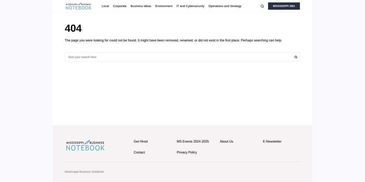Image resolution: width=365 pixels, height=182 pixels.
Task: Open the Local menu item
Action: [x=105, y=6]
